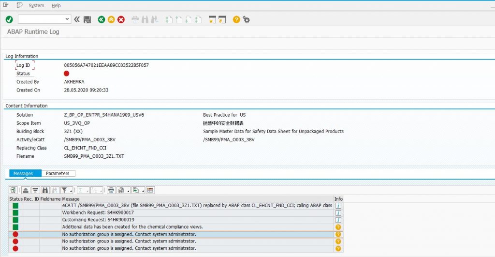The width and height of the screenshot is (495, 257).
Task: Click the Log ID value field
Action: coord(106,65)
